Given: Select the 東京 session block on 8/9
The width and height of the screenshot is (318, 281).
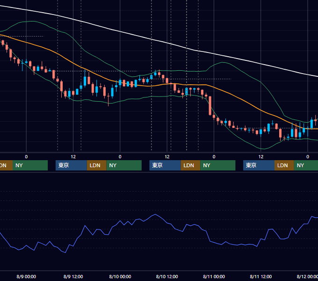Looking at the screenshot, I should [71, 165].
